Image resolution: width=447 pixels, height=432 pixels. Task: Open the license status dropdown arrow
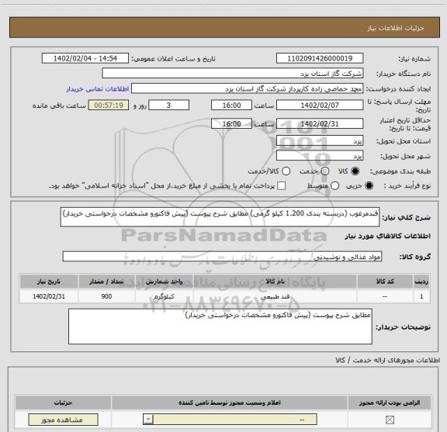tap(148, 420)
